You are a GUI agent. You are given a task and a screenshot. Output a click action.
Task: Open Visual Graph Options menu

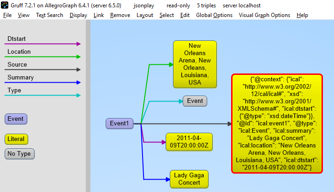click(264, 15)
